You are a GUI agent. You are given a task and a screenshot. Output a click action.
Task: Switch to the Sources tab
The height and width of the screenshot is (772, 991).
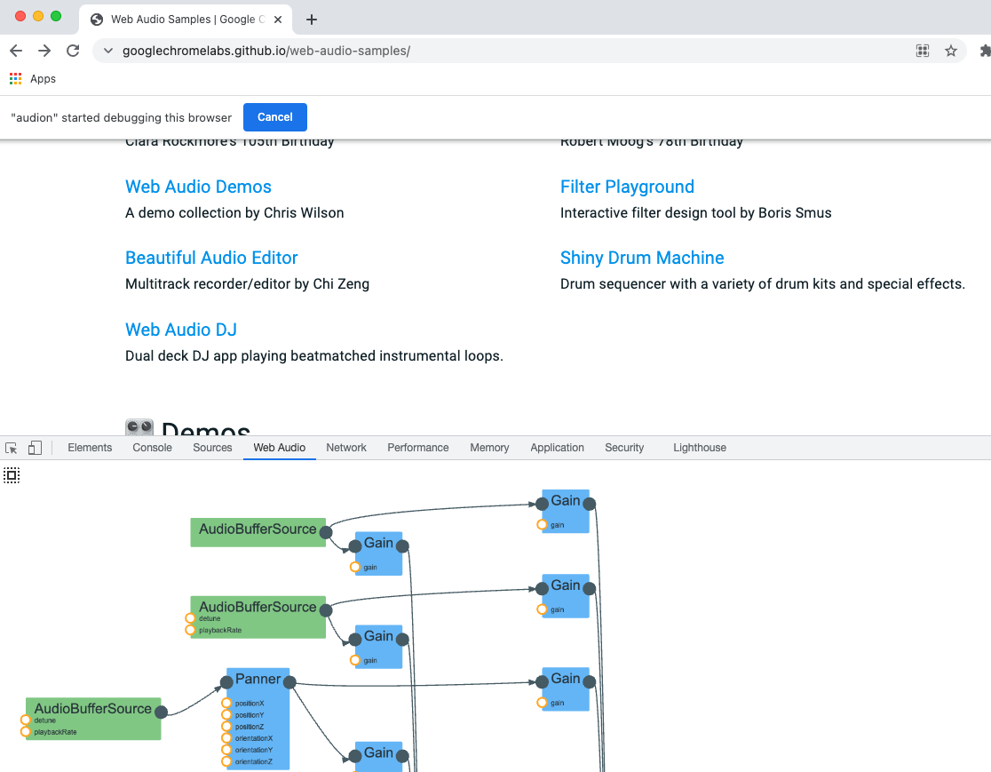pos(212,448)
